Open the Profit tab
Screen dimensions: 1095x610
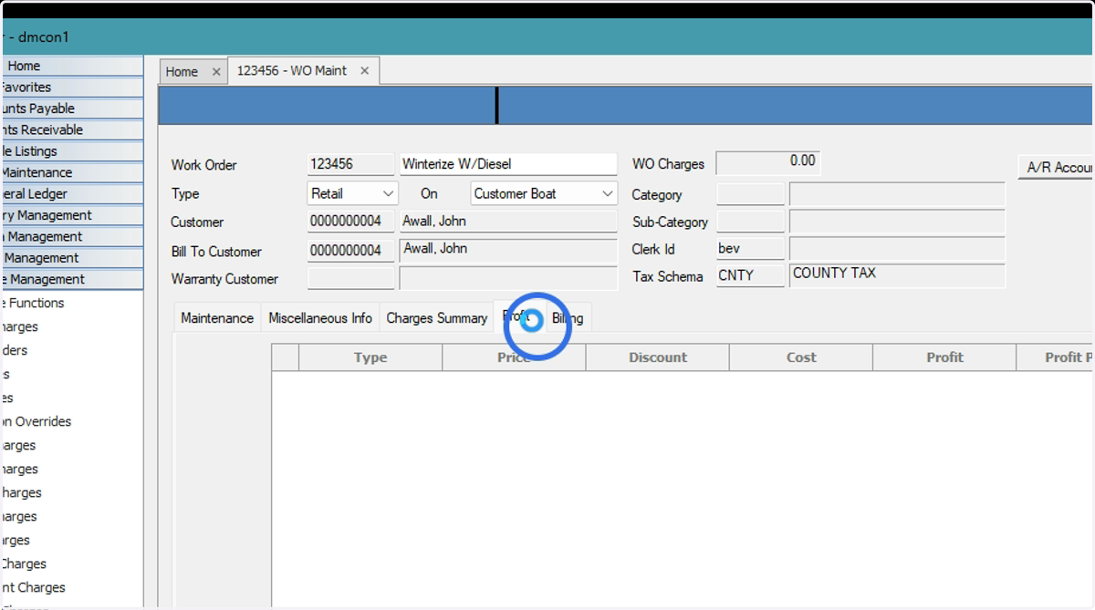519,316
